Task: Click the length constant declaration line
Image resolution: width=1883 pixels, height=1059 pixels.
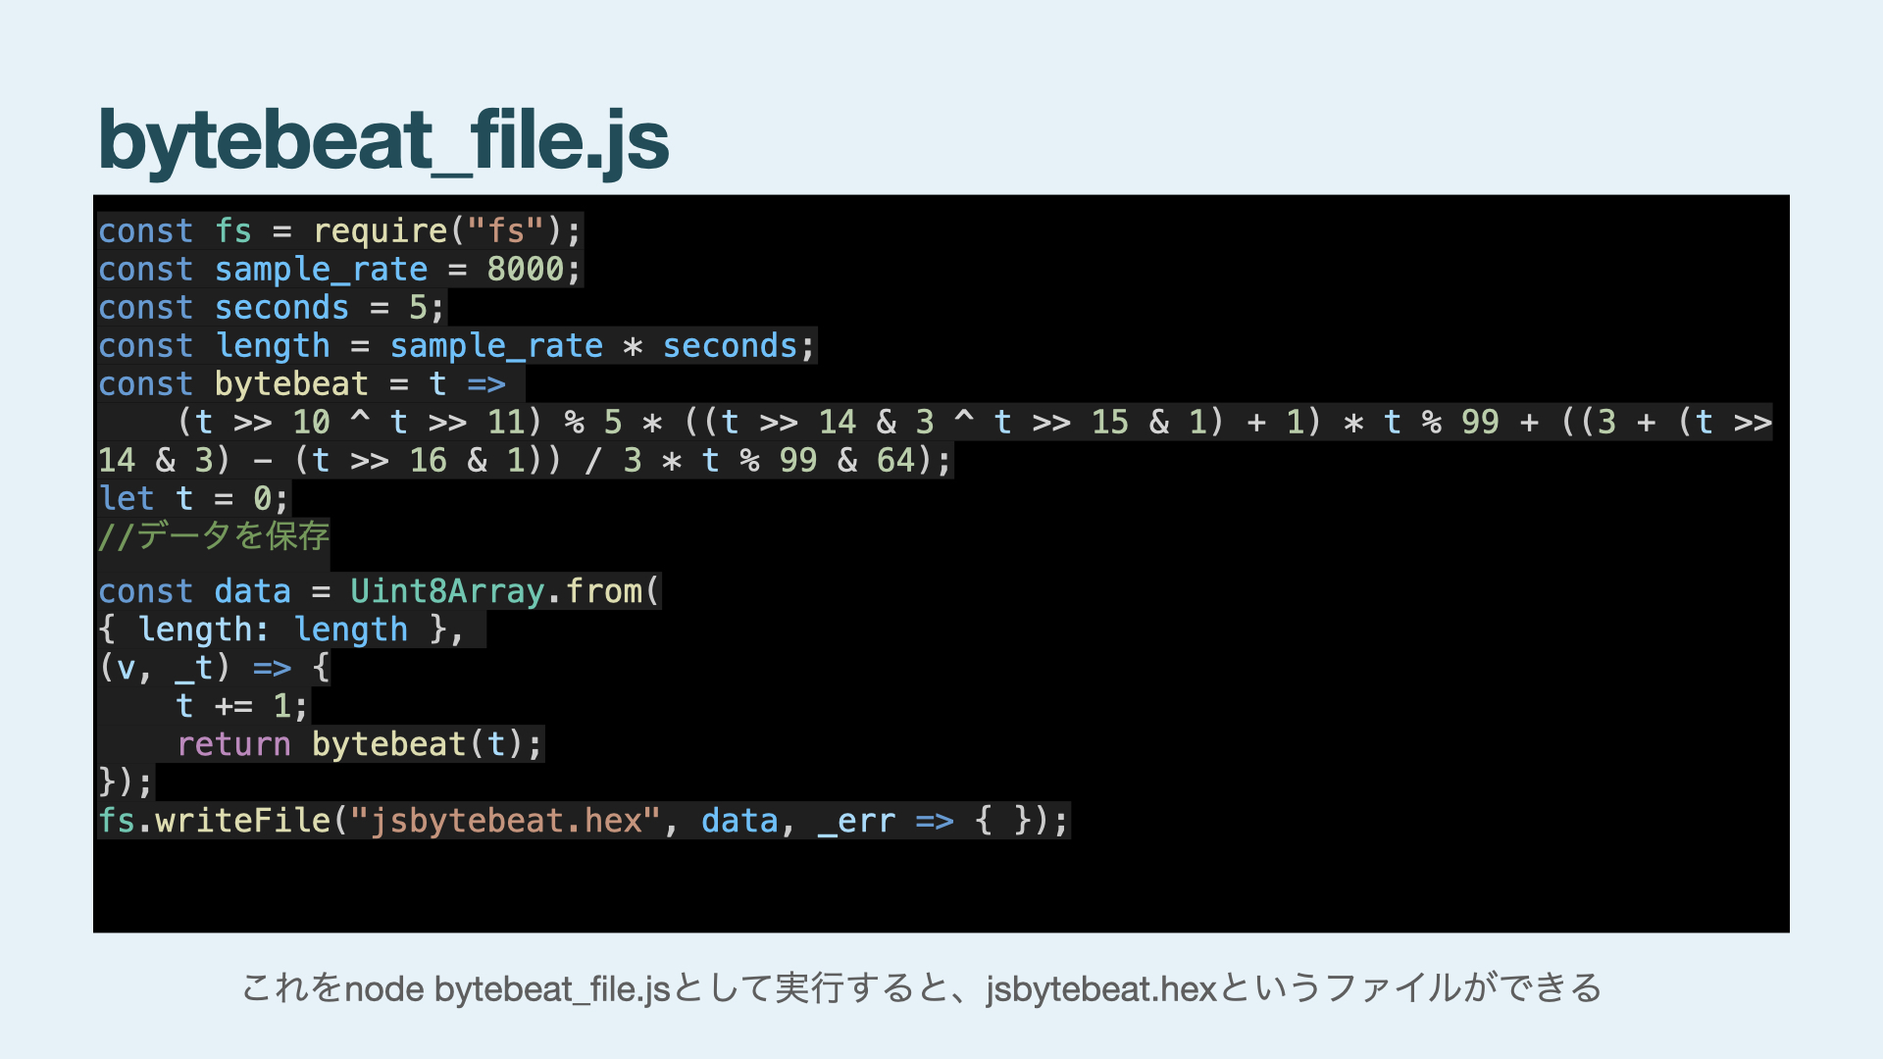Action: coord(455,346)
